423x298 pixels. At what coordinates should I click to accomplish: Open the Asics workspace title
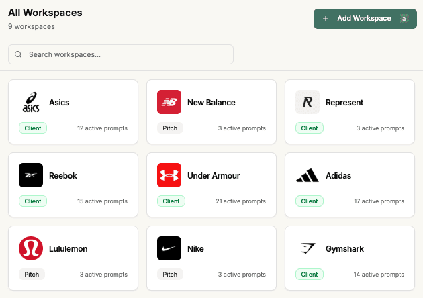point(59,103)
